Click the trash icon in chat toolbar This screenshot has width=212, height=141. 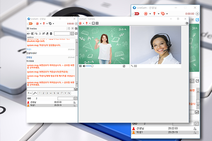pos(51,34)
